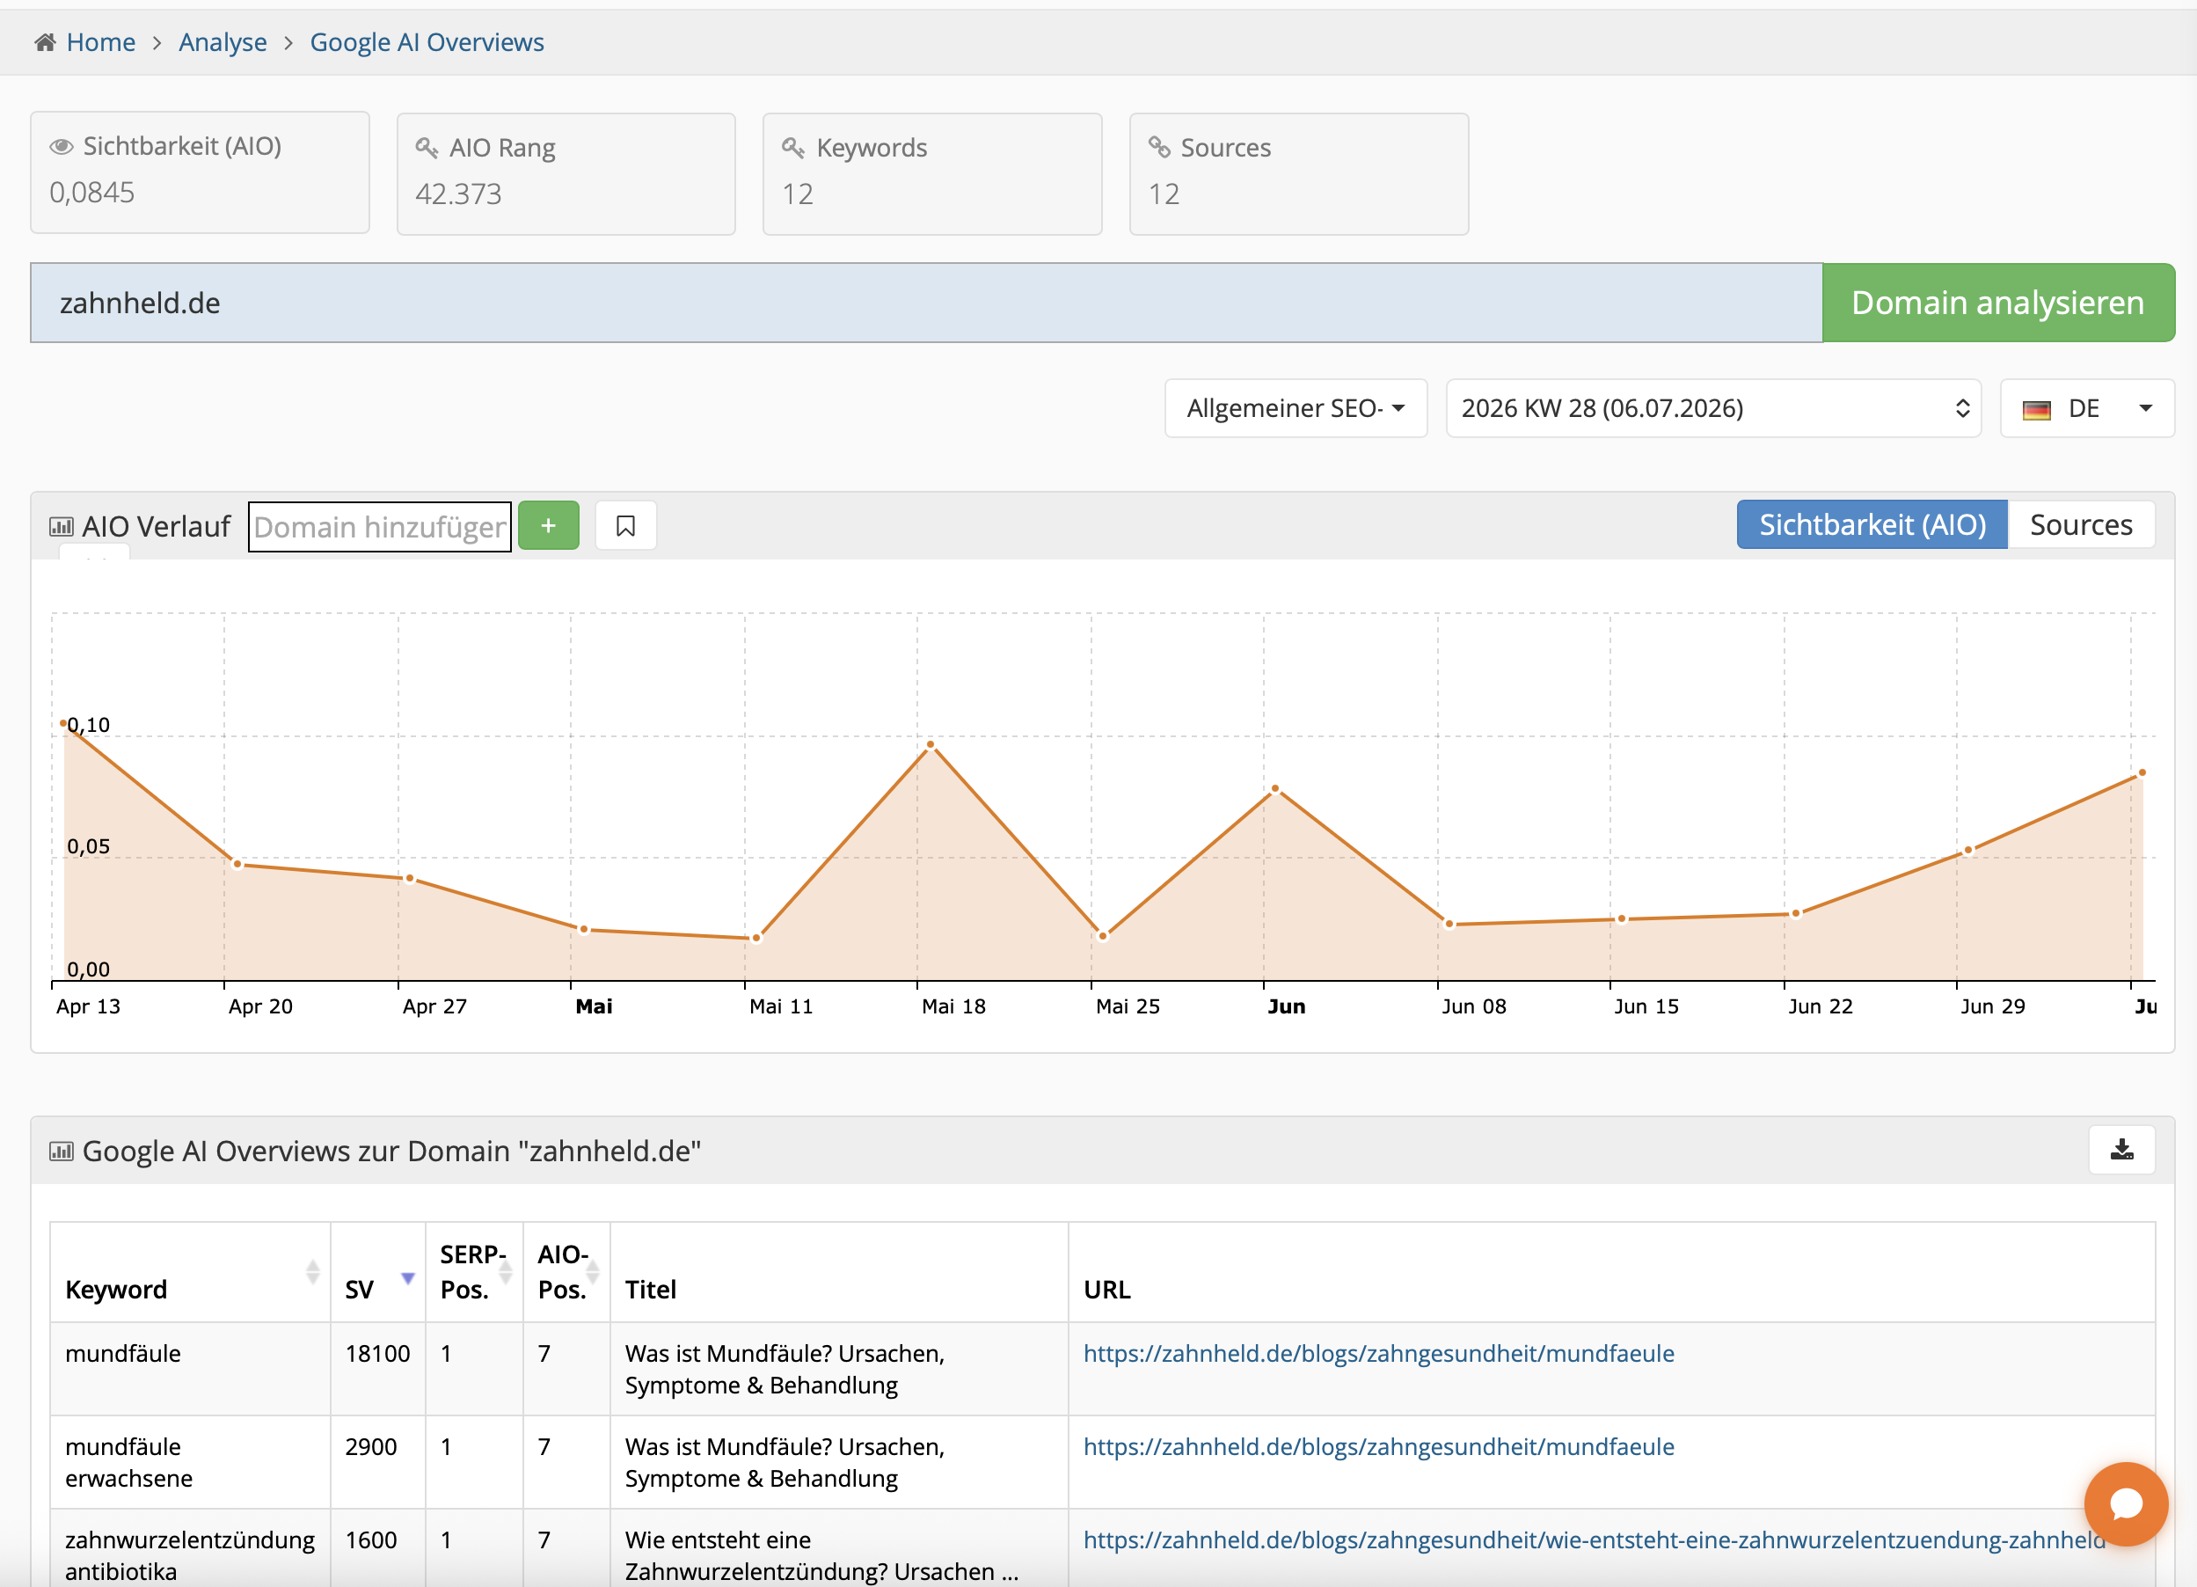
Task: Click the Sources metric card
Action: [1298, 173]
